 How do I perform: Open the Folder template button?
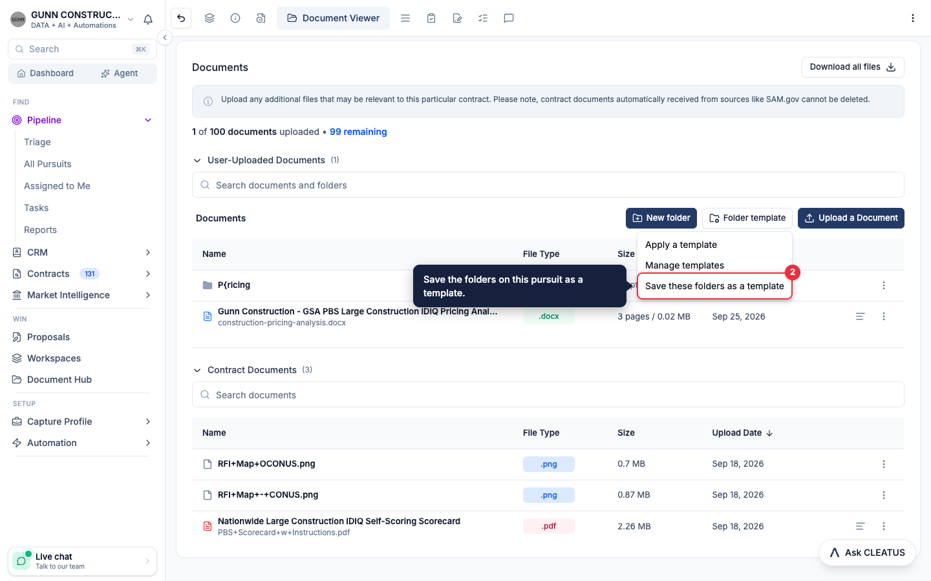coord(747,218)
